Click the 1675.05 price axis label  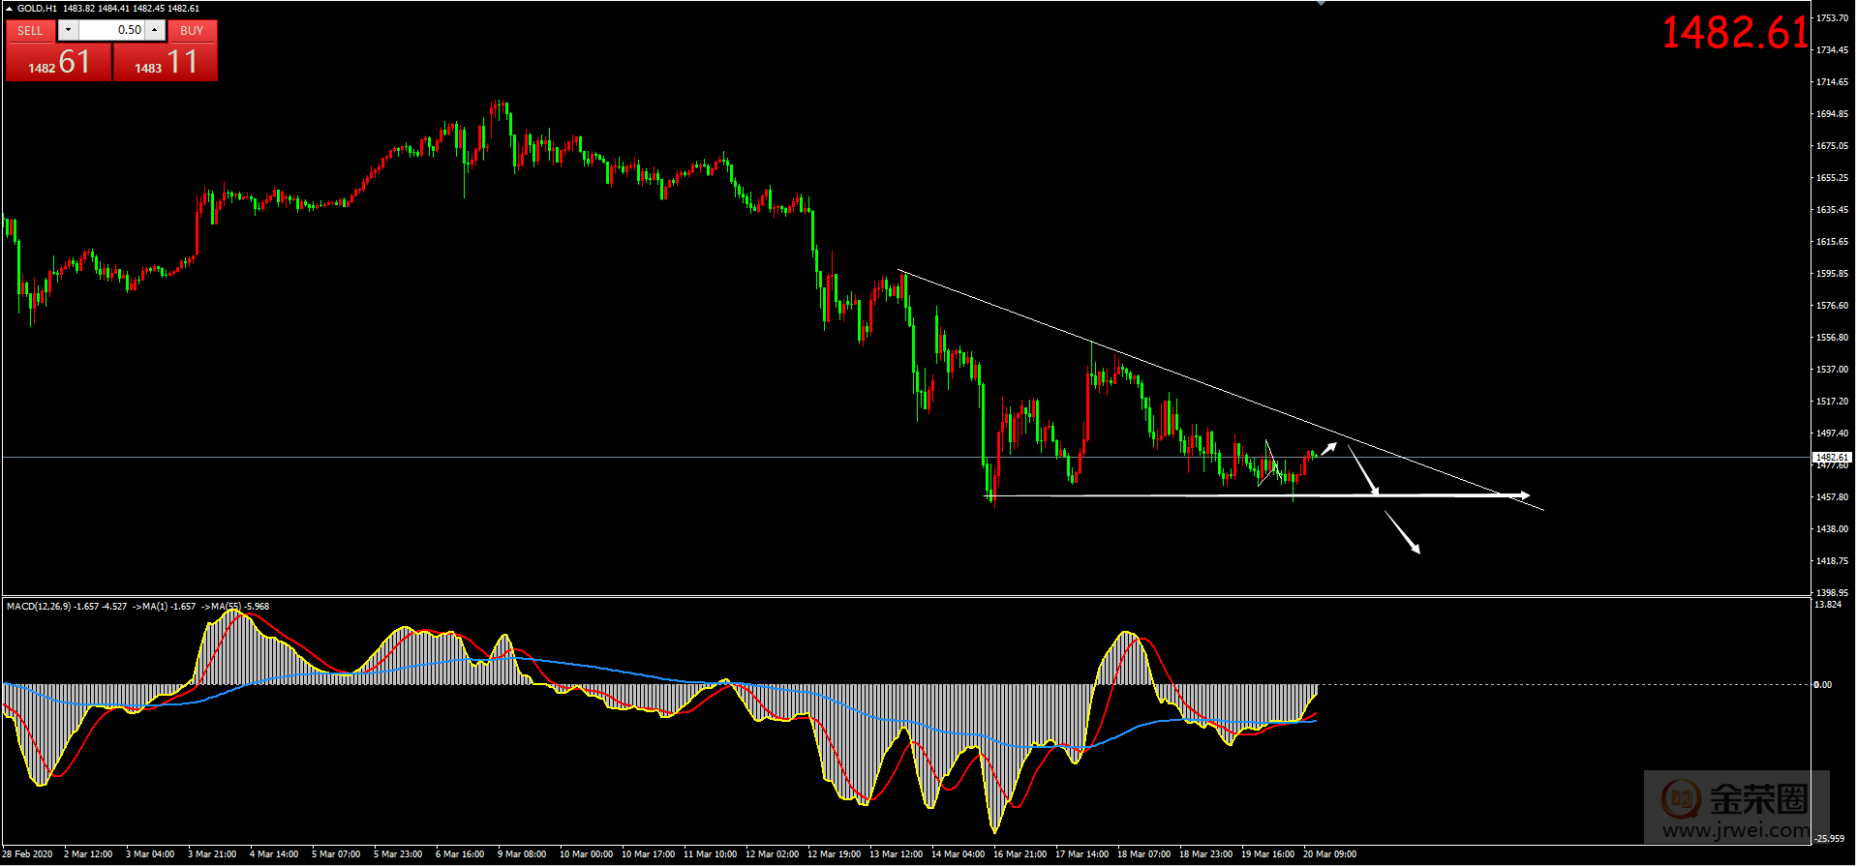pyautogui.click(x=1832, y=146)
